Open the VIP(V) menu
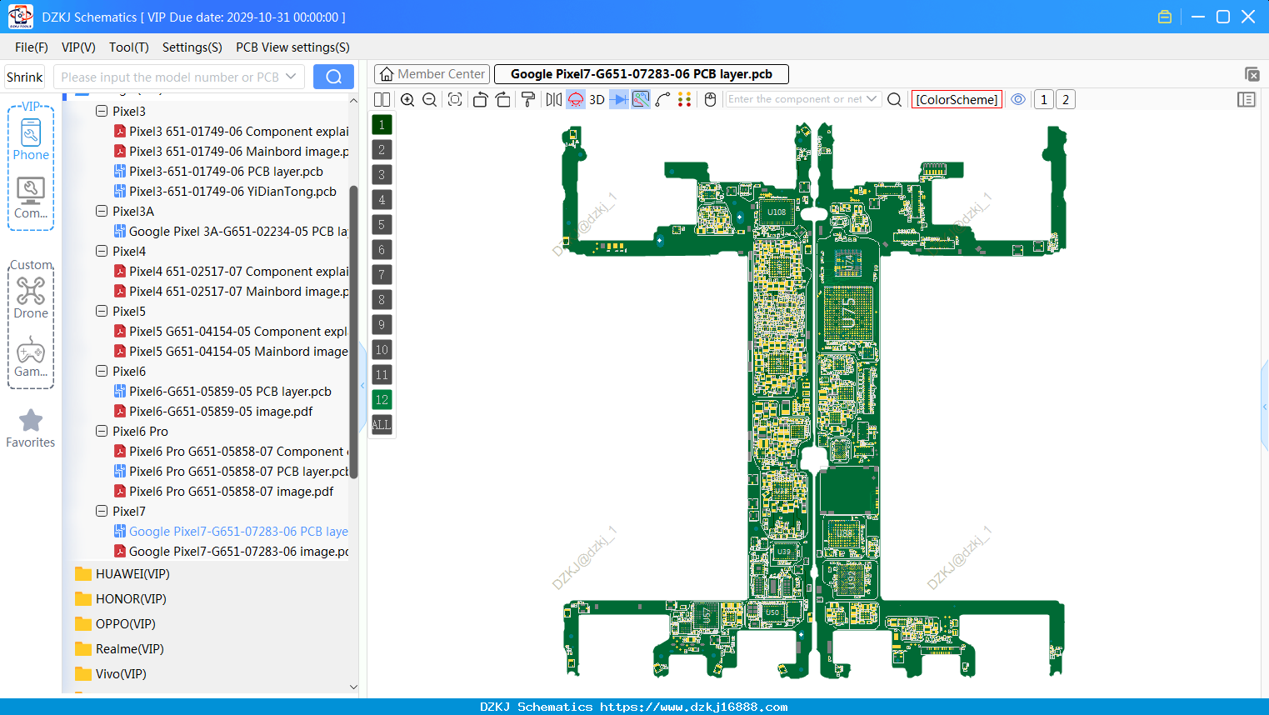Image resolution: width=1269 pixels, height=715 pixels. (78, 47)
